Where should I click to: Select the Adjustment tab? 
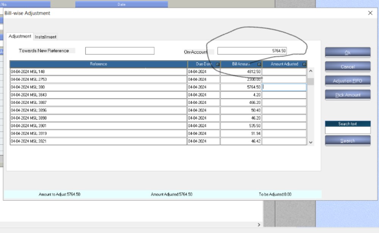(20, 36)
